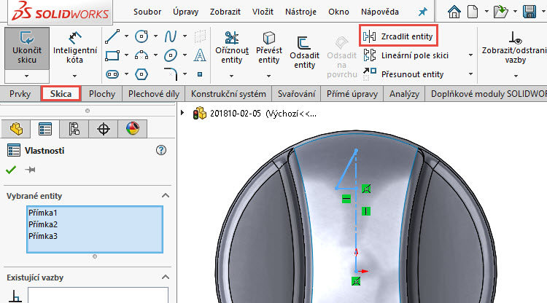Switch to the Skica tab
The height and width of the screenshot is (303, 547).
(61, 94)
